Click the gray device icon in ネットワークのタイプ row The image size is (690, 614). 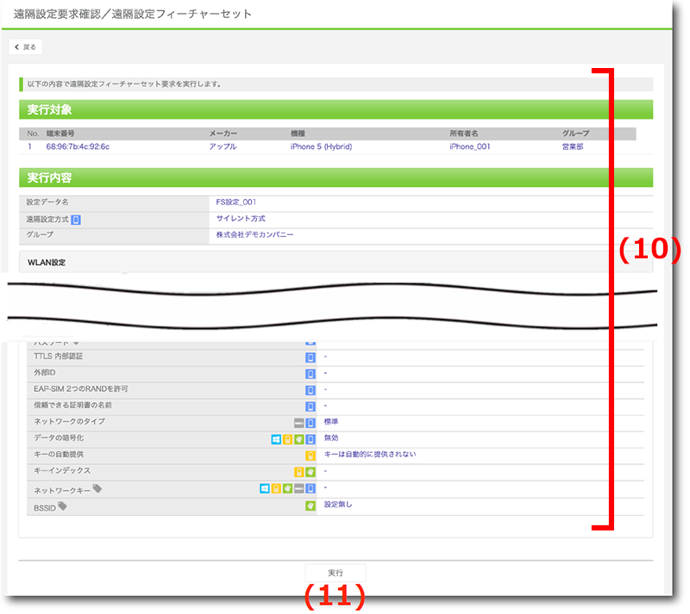[x=299, y=423]
